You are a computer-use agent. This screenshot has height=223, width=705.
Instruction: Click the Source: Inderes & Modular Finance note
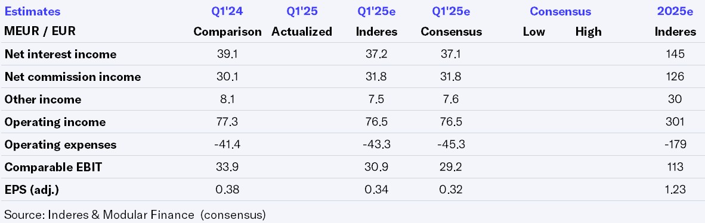[135, 215]
